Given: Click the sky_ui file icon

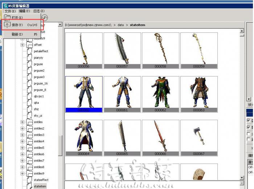Looking at the screenshot, I should (x=29, y=116).
